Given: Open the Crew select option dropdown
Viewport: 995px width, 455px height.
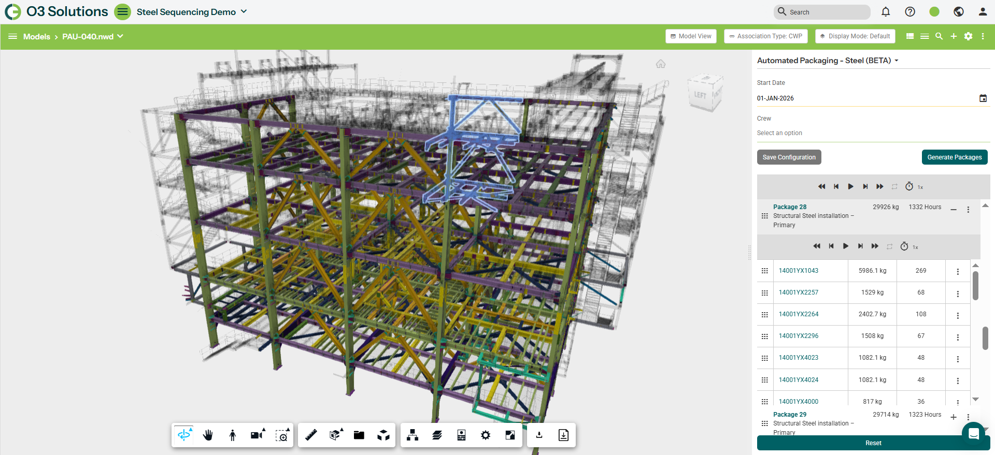Looking at the screenshot, I should click(873, 133).
